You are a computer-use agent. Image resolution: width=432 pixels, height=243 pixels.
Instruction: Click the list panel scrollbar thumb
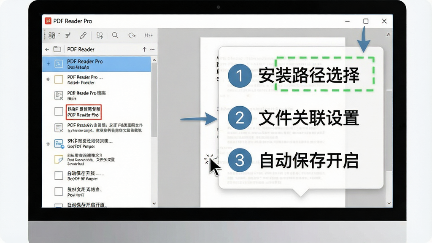(154, 100)
